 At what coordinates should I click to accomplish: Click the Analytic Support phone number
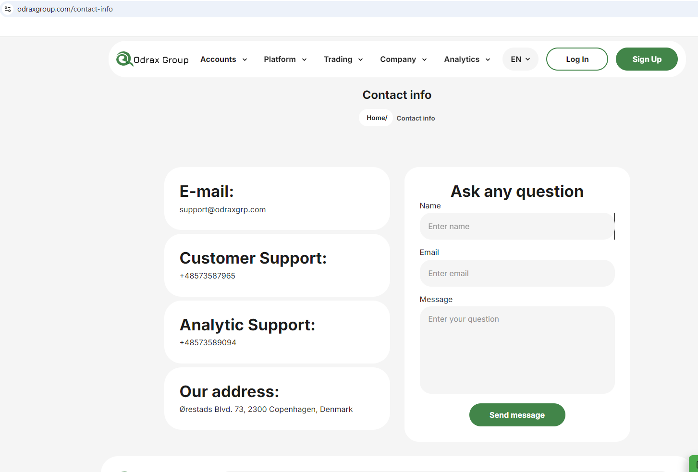[x=208, y=343]
